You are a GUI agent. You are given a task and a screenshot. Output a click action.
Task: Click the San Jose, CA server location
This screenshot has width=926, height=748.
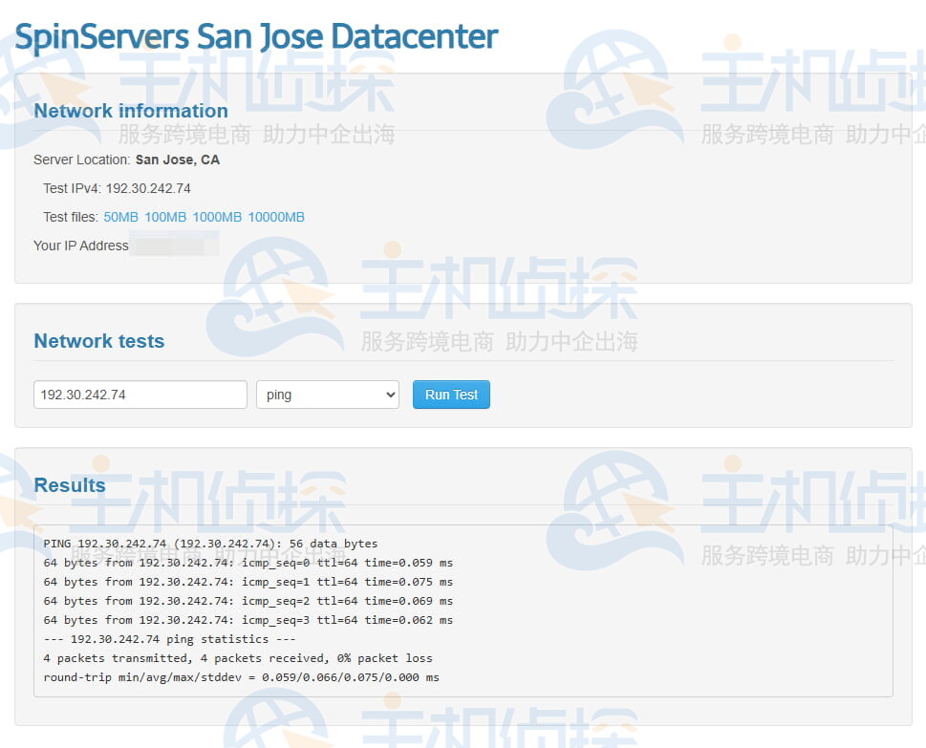pyautogui.click(x=178, y=160)
